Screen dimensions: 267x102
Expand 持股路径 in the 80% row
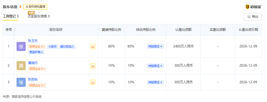(155, 46)
